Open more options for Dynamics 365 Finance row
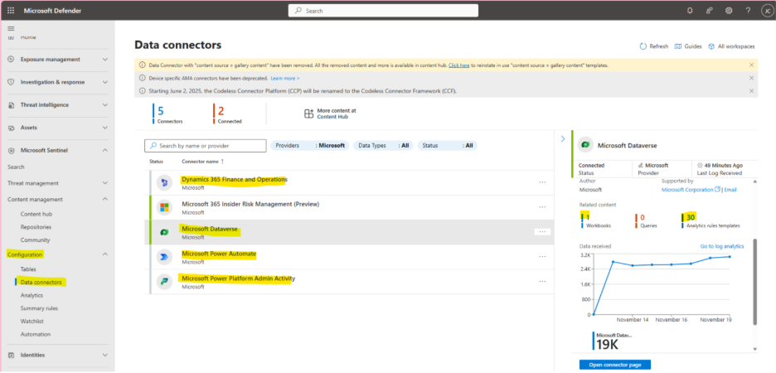776x373 pixels. (542, 182)
